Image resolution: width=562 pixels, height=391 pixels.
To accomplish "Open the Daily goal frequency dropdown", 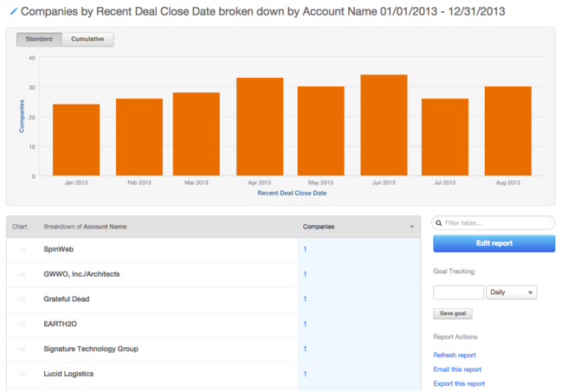I will (x=512, y=292).
